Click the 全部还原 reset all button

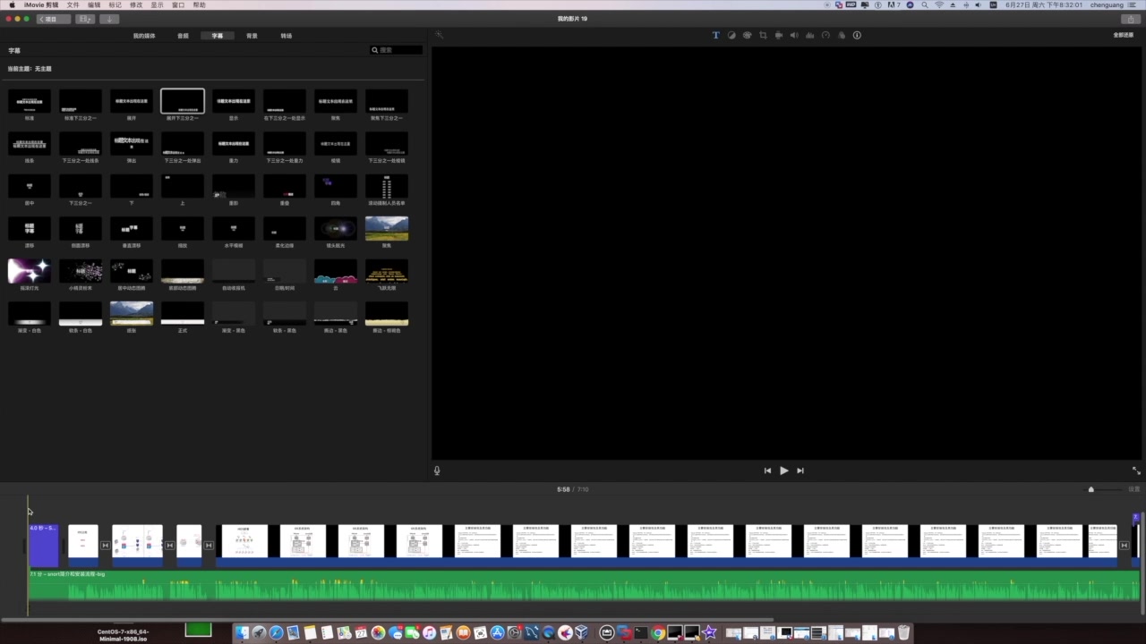pyautogui.click(x=1123, y=36)
